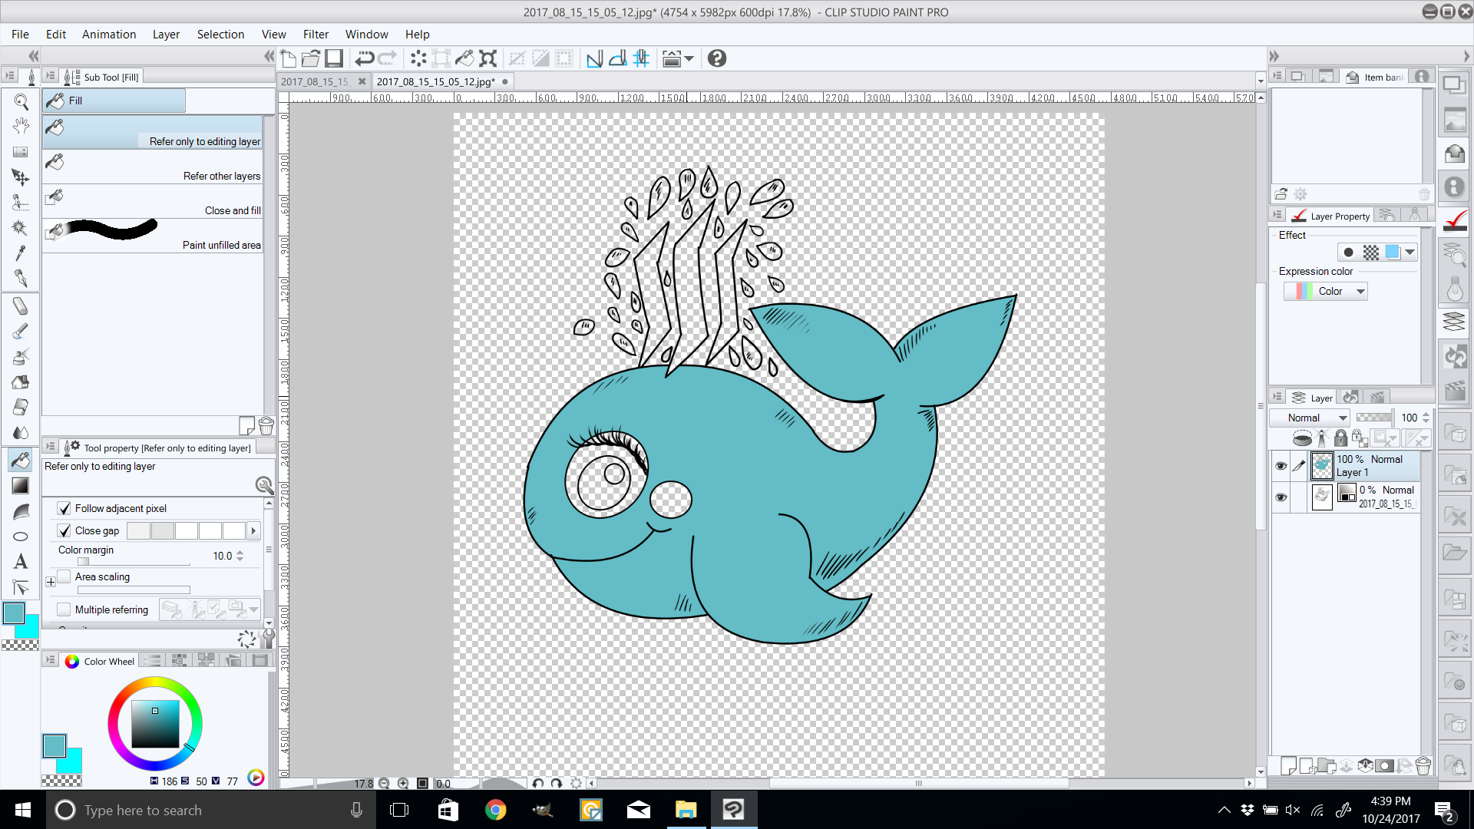Image resolution: width=1474 pixels, height=829 pixels.
Task: Expand Area scaling plus expander
Action: (x=51, y=582)
